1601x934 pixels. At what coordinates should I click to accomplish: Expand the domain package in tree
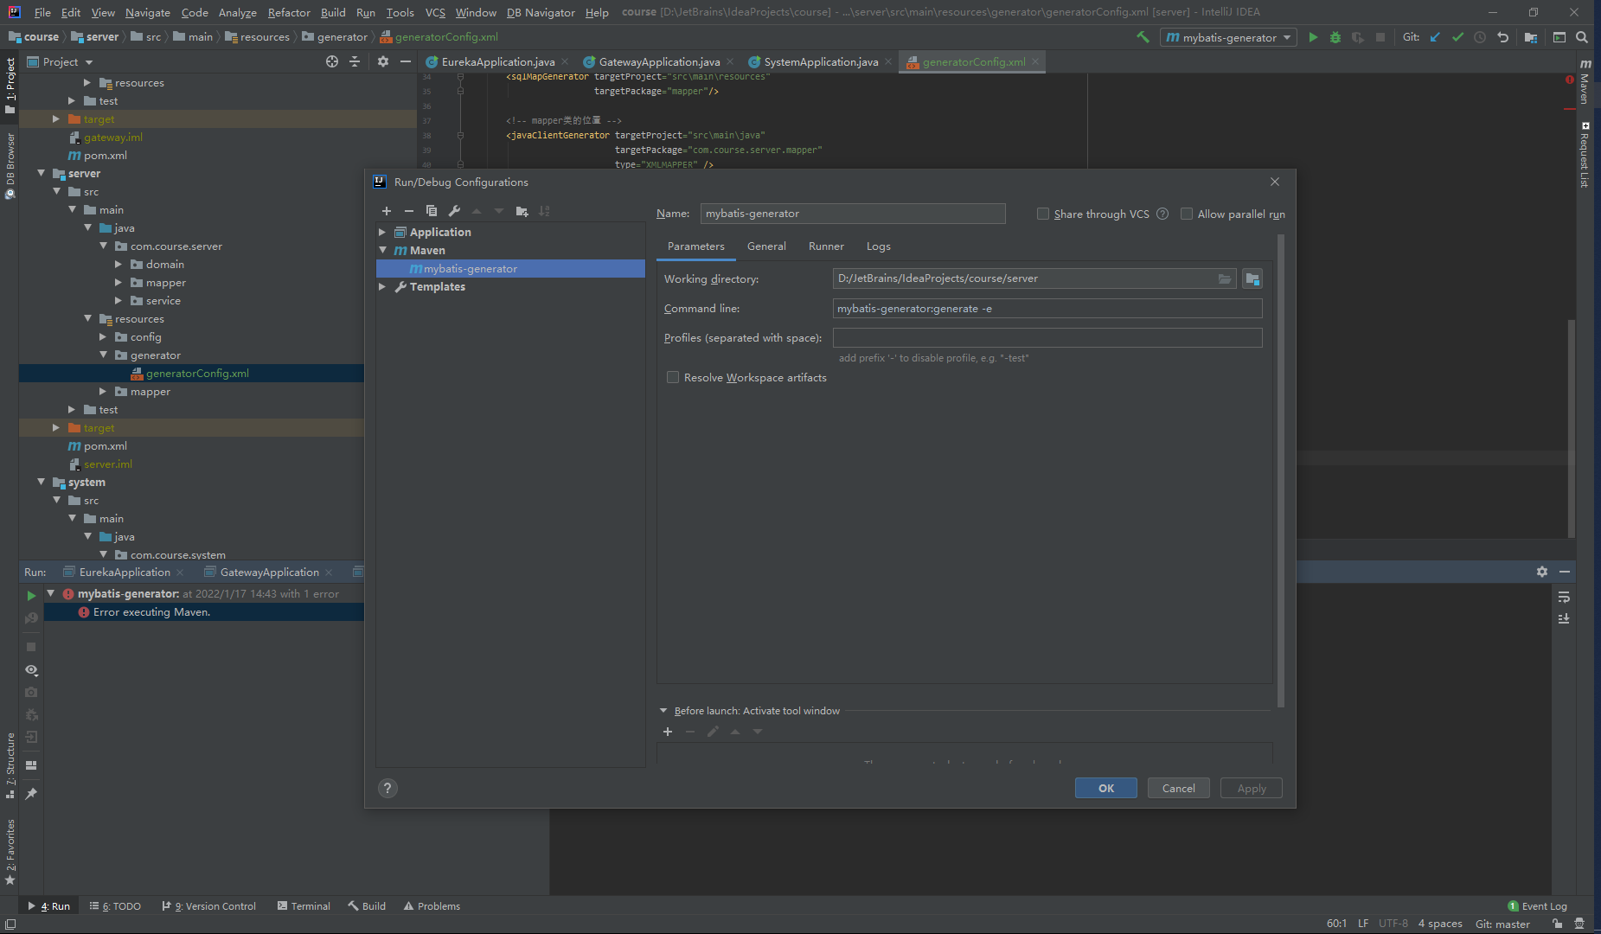click(118, 265)
